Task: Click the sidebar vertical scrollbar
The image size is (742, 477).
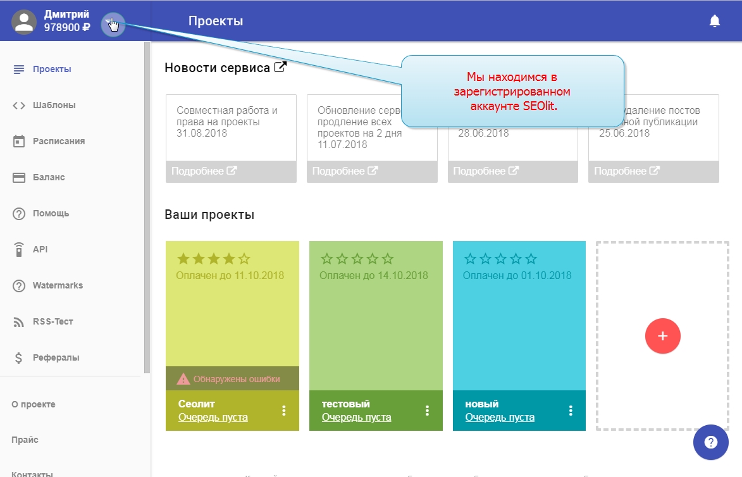Action: (x=147, y=209)
